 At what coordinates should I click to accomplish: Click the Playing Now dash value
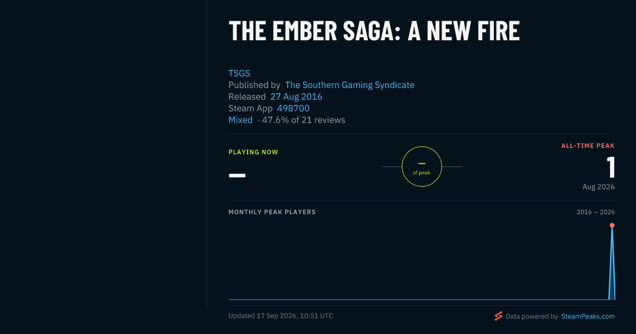tap(237, 174)
